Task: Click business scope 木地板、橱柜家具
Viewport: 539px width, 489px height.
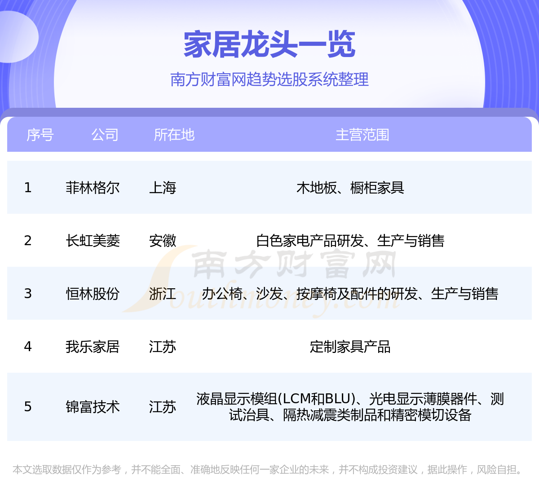Action: [350, 187]
